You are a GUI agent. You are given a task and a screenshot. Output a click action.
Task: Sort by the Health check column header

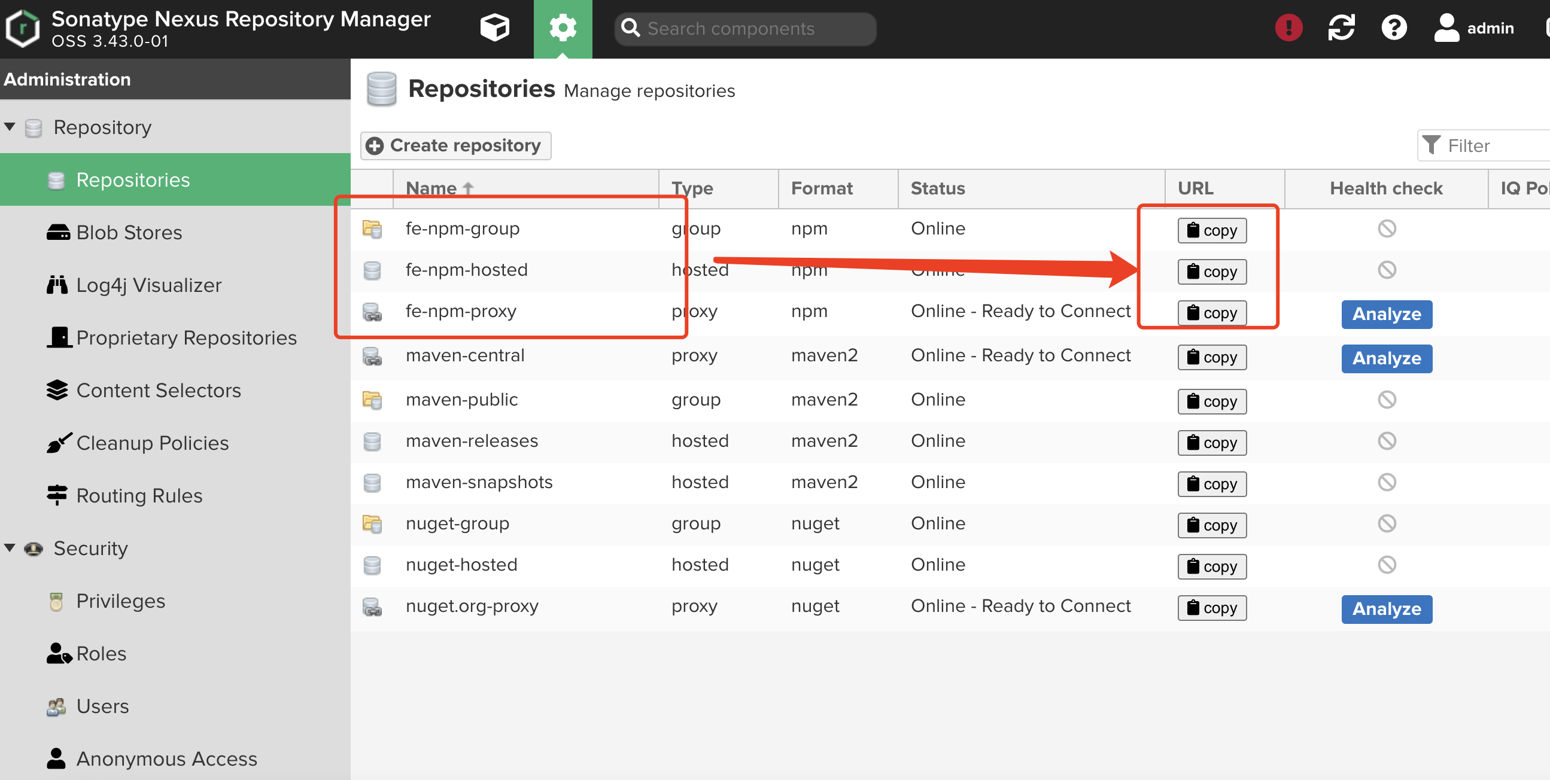pos(1387,188)
